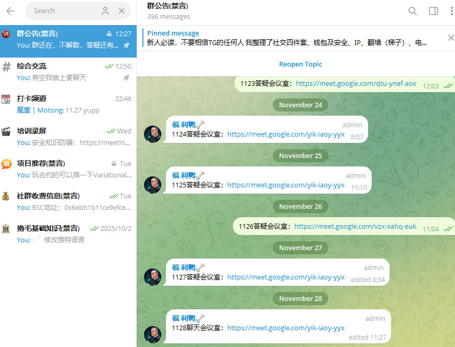Open the 1128聊天会议室 meet link
The width and height of the screenshot is (455, 347).
pyautogui.click(x=286, y=328)
